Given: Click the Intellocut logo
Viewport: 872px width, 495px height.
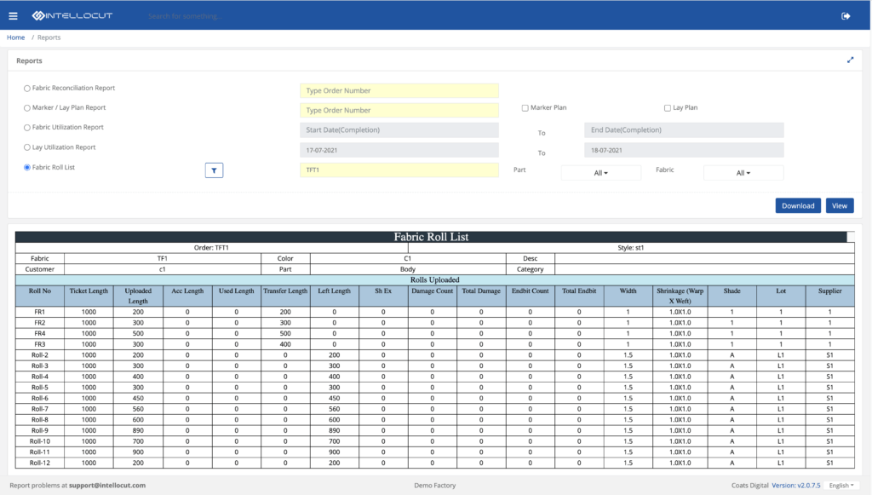Looking at the screenshot, I should (72, 14).
